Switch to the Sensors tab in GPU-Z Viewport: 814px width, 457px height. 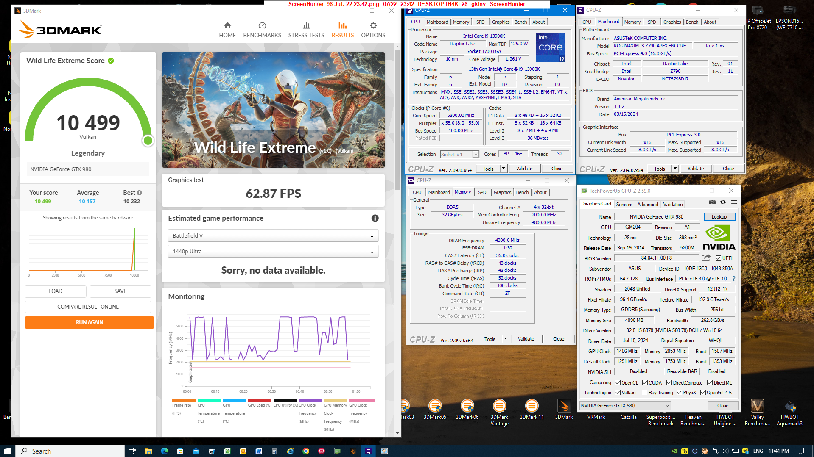coord(624,205)
